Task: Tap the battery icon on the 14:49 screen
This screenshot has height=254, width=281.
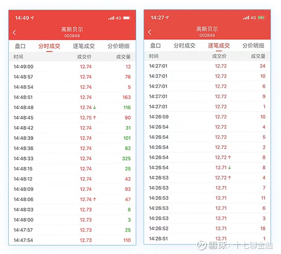Action: (127, 18)
